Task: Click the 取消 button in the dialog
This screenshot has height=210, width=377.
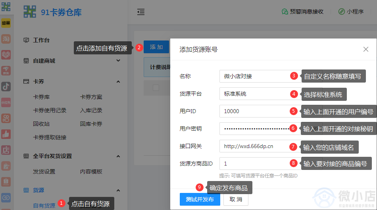Action: 236,199
